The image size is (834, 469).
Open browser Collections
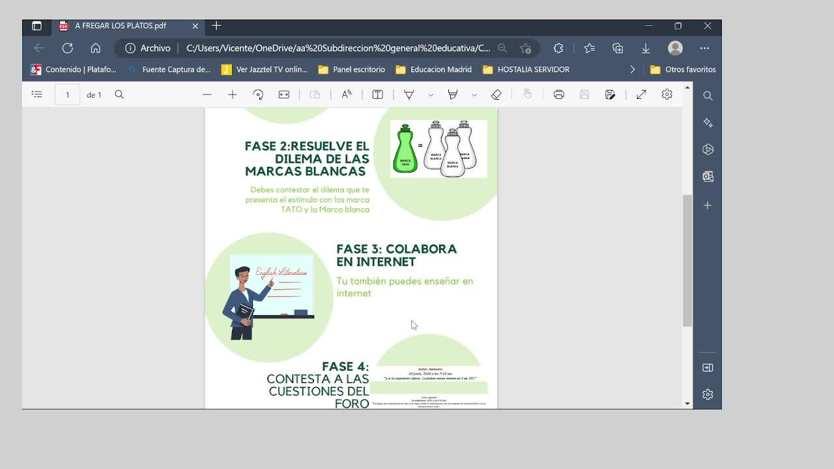[618, 48]
